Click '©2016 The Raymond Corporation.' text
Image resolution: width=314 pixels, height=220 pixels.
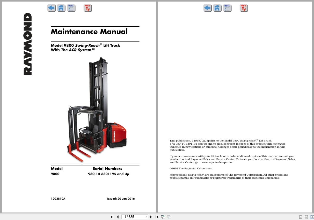[191, 169]
